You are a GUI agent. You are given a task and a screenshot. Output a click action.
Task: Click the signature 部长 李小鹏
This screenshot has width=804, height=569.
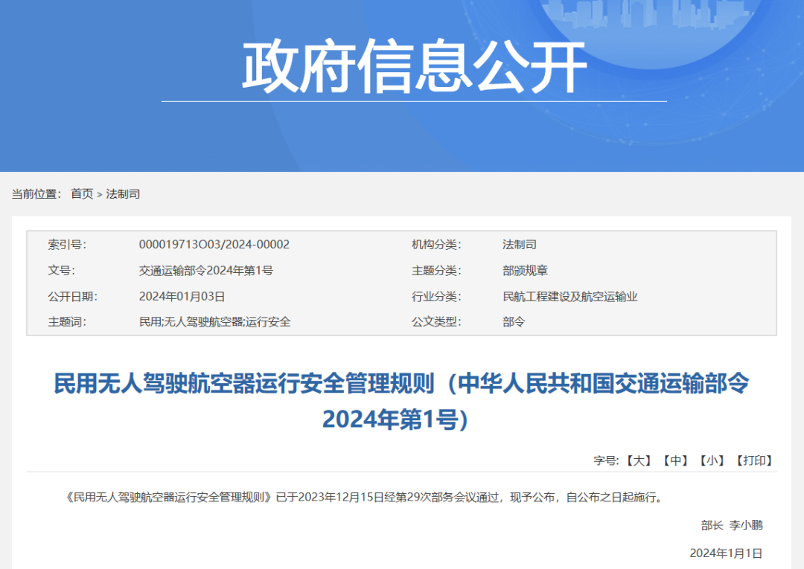tap(732, 525)
